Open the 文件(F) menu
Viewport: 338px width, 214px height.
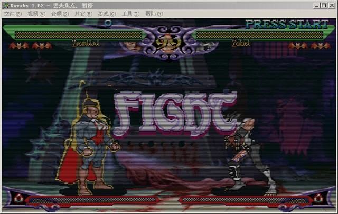13,14
